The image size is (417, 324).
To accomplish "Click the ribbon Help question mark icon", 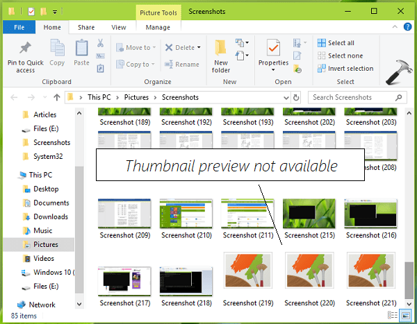I will pos(409,28).
